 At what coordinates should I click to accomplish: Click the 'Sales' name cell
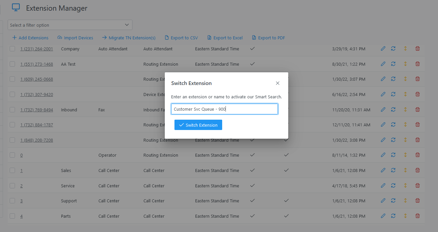(66, 170)
